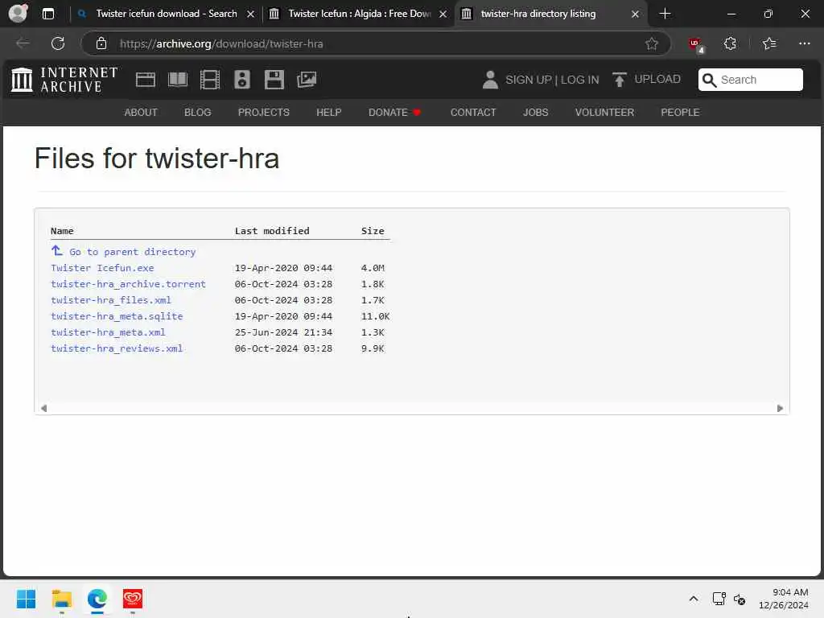Click the up arrow parent directory icon
The image size is (824, 618).
tap(57, 251)
